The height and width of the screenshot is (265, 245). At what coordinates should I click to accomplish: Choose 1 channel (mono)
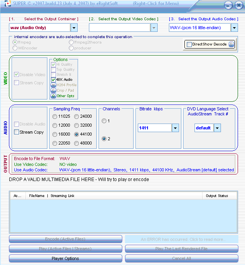pyautogui.click(x=104, y=121)
